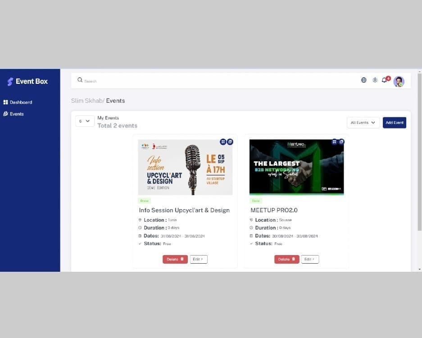
Task: Click the copy icon on MEETUP PRO2.0 card
Action: click(341, 142)
